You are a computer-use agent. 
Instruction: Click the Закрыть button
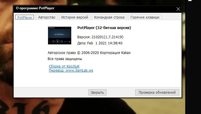click(x=97, y=93)
